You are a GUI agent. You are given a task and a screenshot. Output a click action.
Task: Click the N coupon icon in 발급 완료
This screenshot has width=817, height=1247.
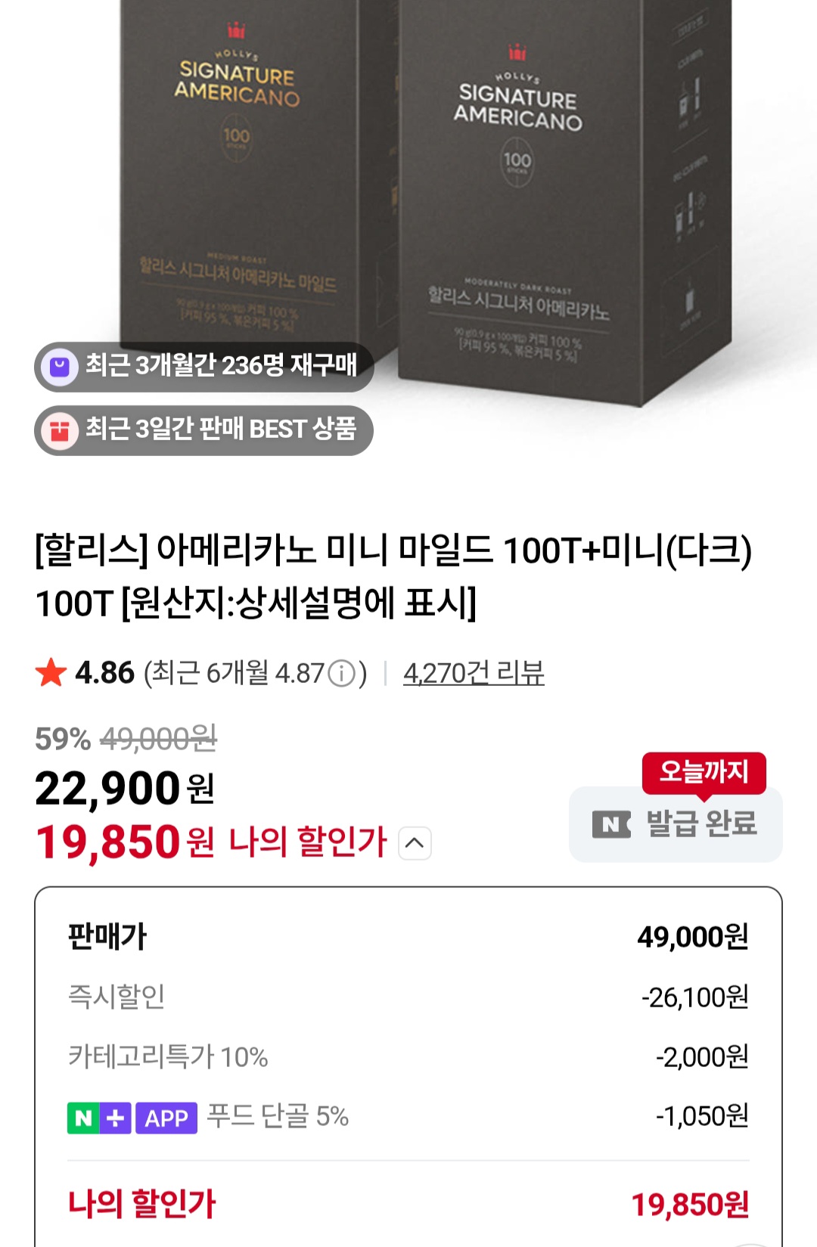[611, 824]
